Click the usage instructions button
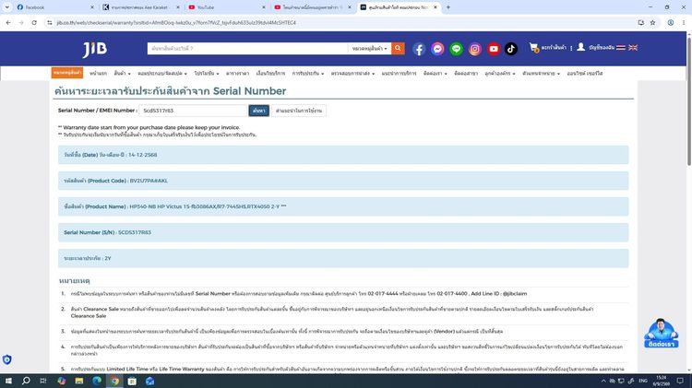 coord(299,111)
